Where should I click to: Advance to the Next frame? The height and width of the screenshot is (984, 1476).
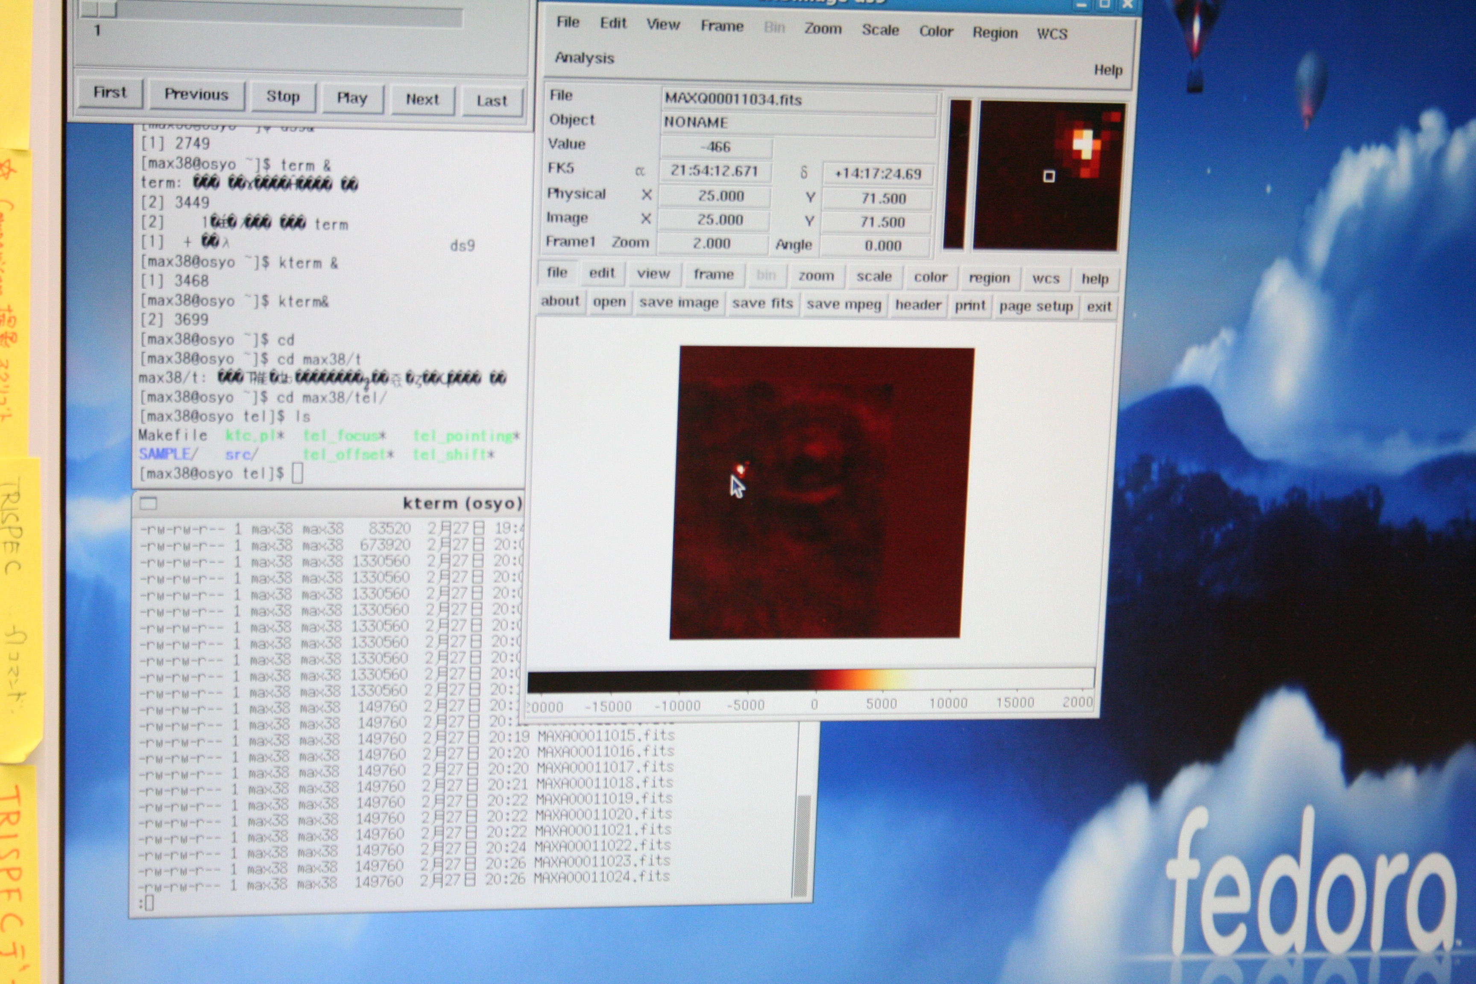point(422,99)
